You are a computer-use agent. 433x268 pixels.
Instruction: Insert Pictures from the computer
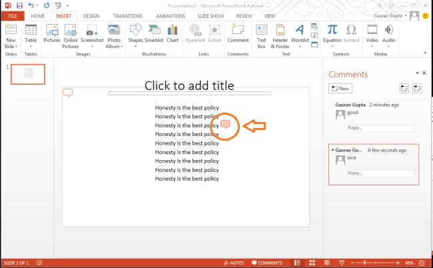[52, 33]
